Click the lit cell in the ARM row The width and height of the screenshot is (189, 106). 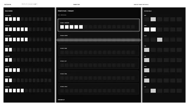[x=153, y=19]
